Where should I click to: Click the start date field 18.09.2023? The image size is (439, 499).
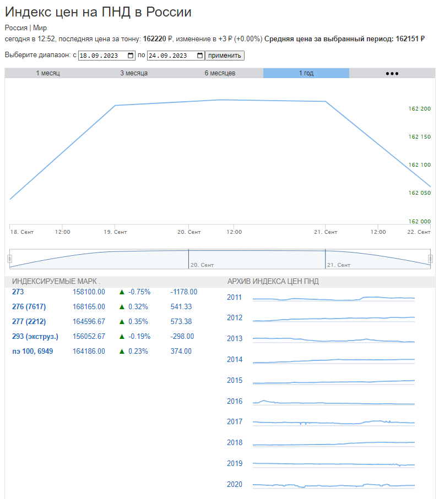click(107, 56)
